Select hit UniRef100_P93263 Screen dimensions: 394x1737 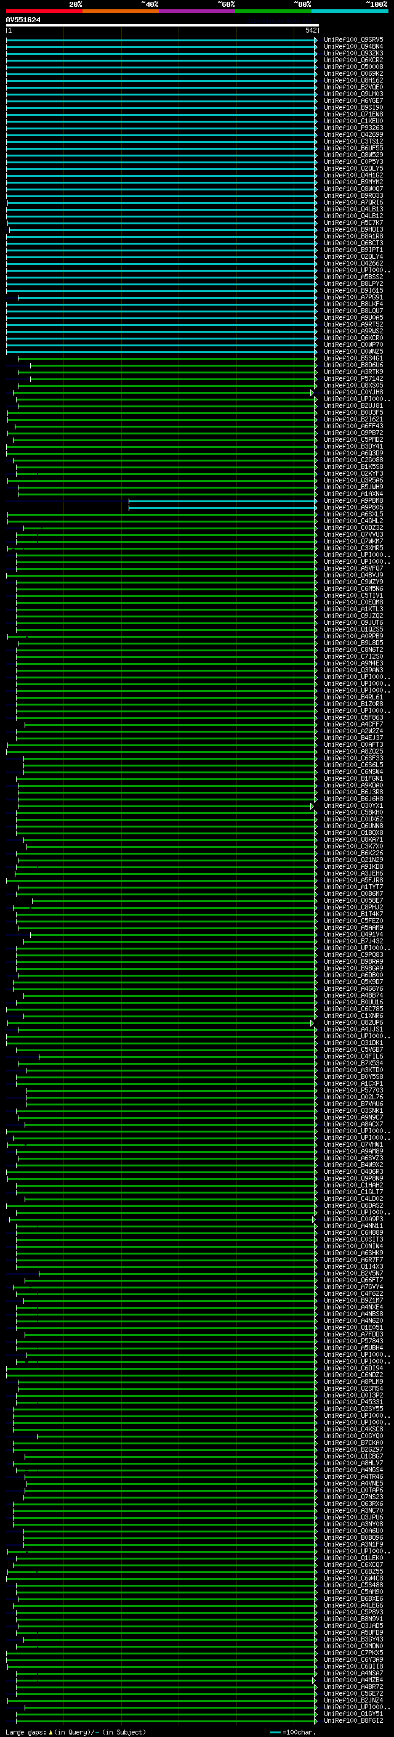pyautogui.click(x=353, y=128)
